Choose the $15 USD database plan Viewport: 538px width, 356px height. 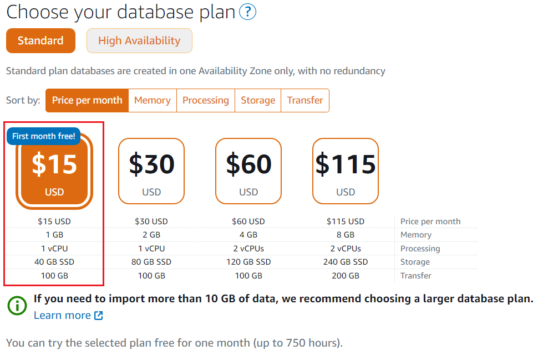tap(54, 171)
